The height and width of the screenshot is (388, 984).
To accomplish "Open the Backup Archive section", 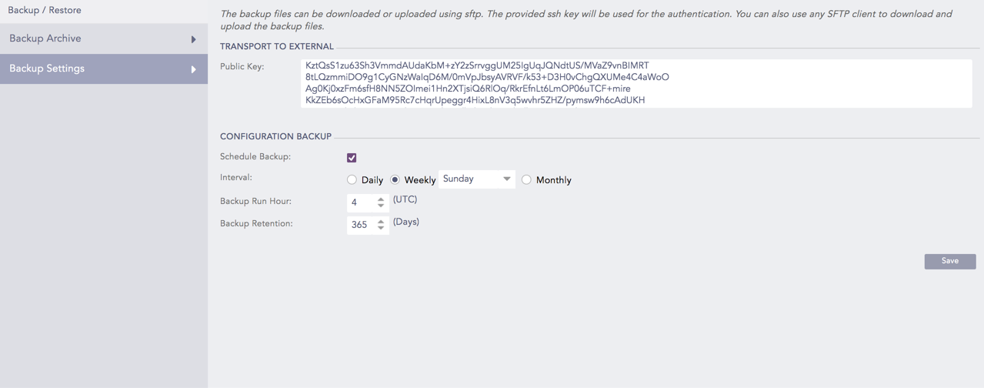I will [x=46, y=38].
